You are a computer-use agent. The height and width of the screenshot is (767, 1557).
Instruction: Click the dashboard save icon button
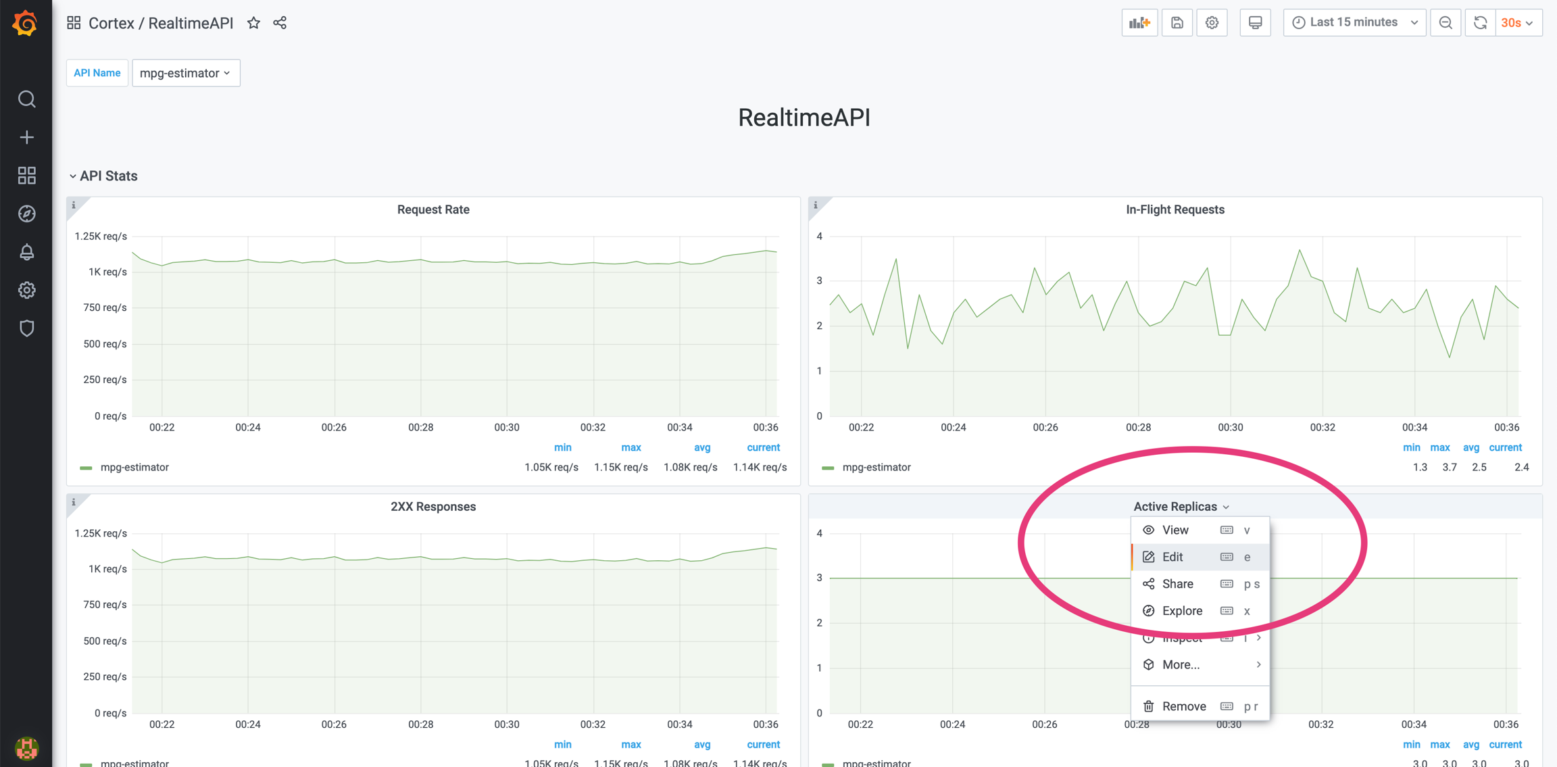1177,23
